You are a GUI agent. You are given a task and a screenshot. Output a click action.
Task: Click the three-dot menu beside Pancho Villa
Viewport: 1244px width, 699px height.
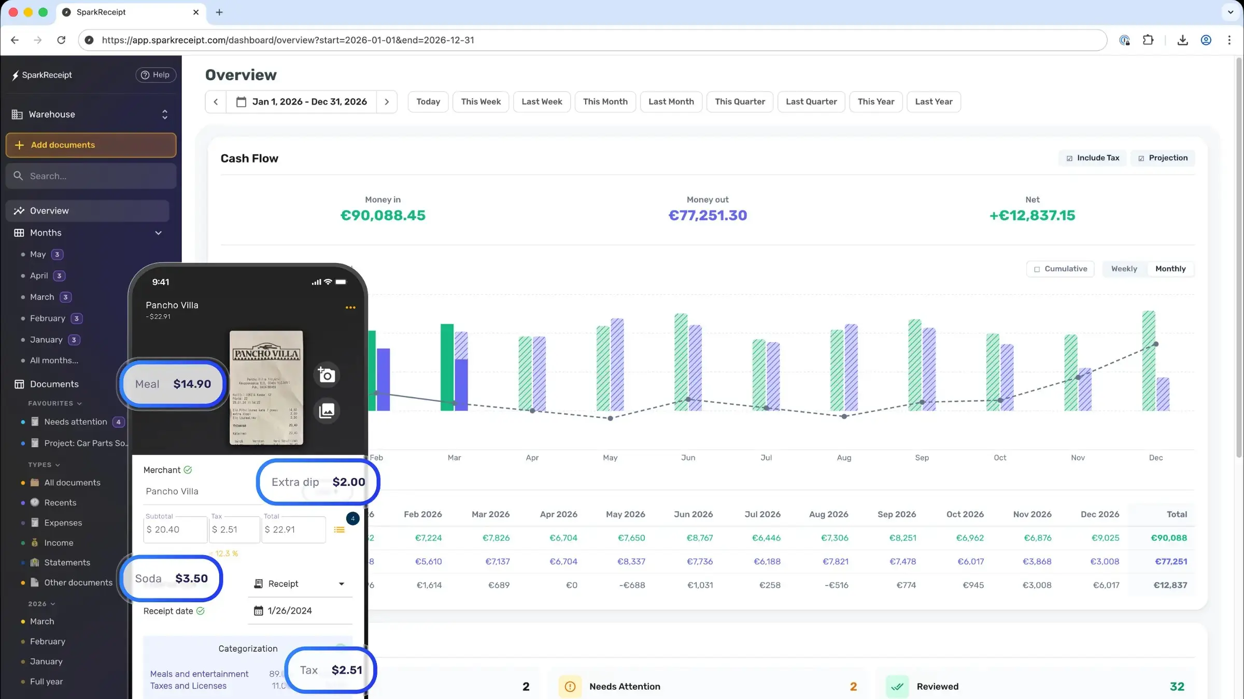coord(350,307)
